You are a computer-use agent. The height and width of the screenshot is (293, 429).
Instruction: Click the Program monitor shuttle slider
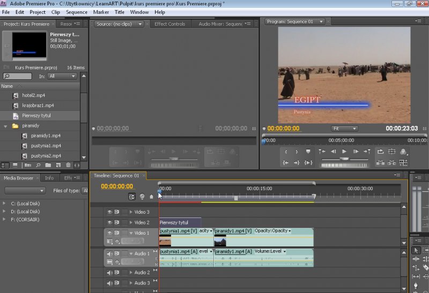click(x=344, y=160)
